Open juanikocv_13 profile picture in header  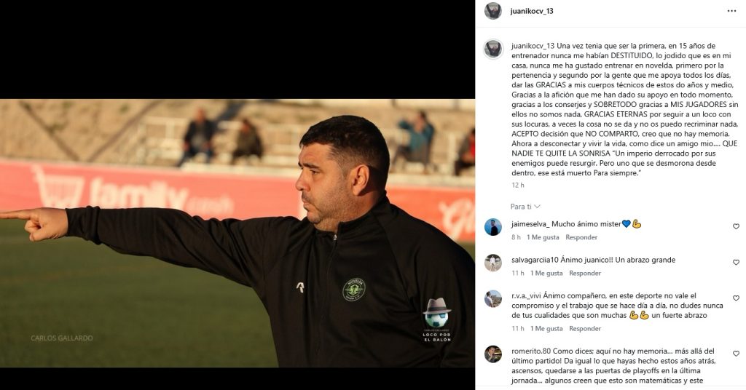tap(493, 11)
